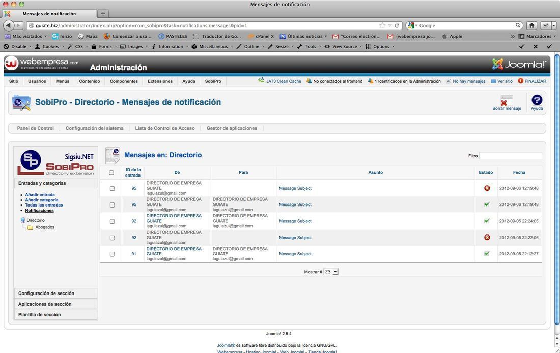Reload the page with refresh icon
This screenshot has width=560, height=353.
click(x=397, y=26)
